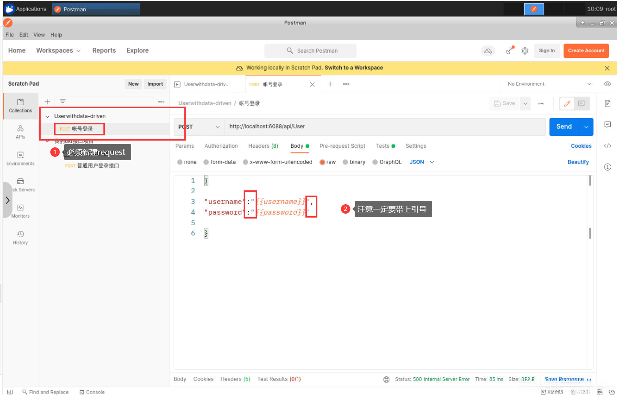Click Sign In

pyautogui.click(x=547, y=51)
